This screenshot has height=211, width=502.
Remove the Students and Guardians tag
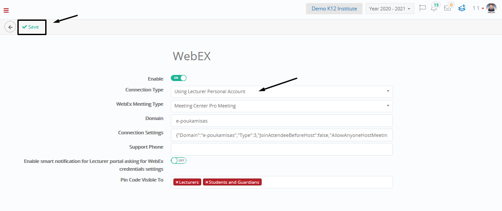[x=206, y=182]
